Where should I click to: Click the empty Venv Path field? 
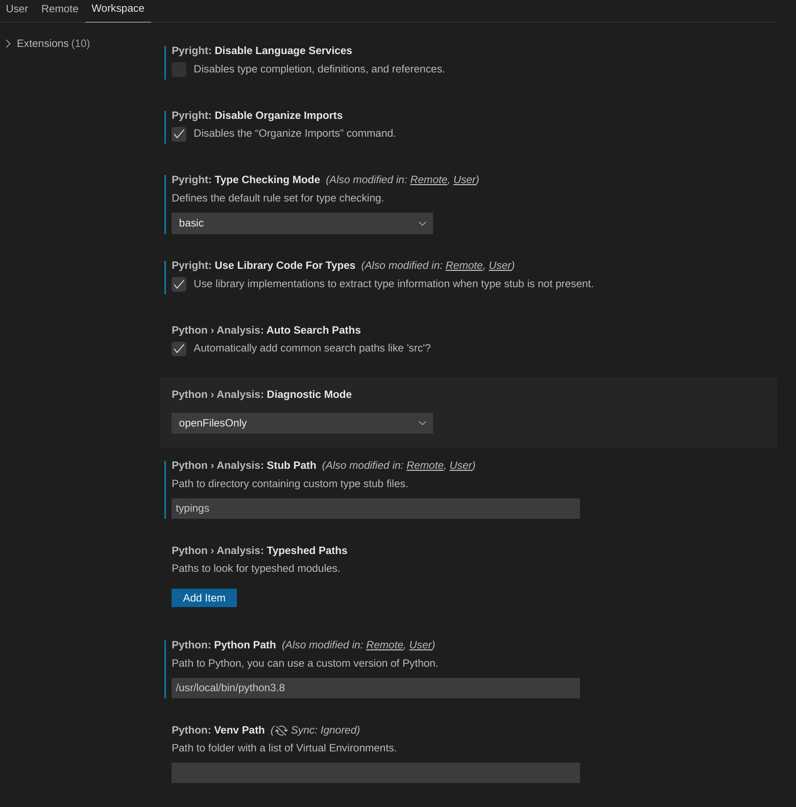click(x=376, y=773)
